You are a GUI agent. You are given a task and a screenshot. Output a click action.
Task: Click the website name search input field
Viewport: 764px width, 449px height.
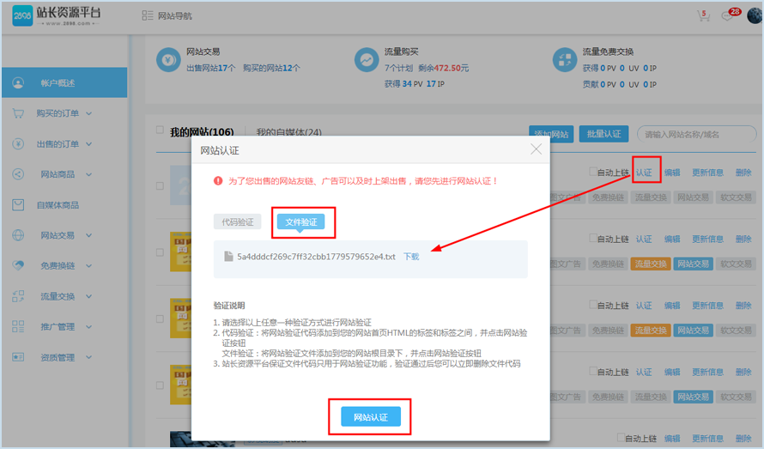[696, 135]
